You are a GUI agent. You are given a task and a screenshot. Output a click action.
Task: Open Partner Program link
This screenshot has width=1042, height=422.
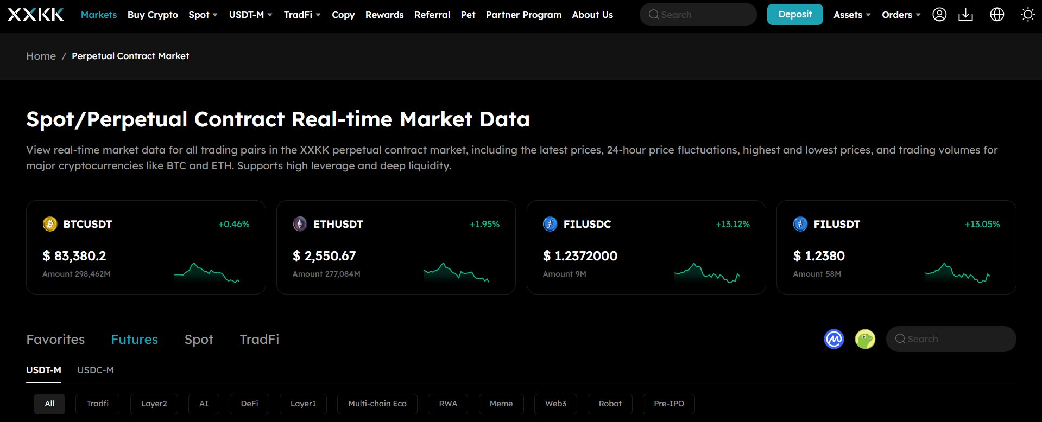point(523,15)
